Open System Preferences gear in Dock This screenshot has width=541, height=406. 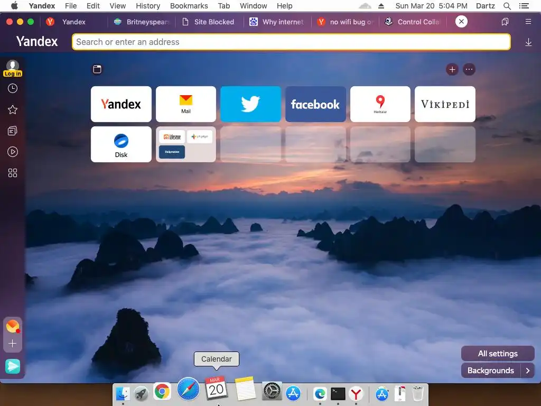(x=272, y=391)
